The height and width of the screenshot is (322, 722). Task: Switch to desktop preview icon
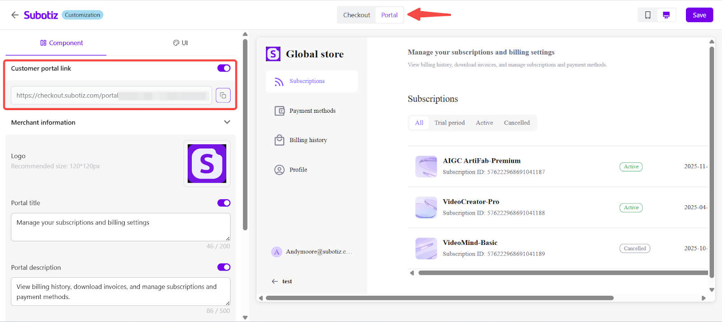pos(666,15)
